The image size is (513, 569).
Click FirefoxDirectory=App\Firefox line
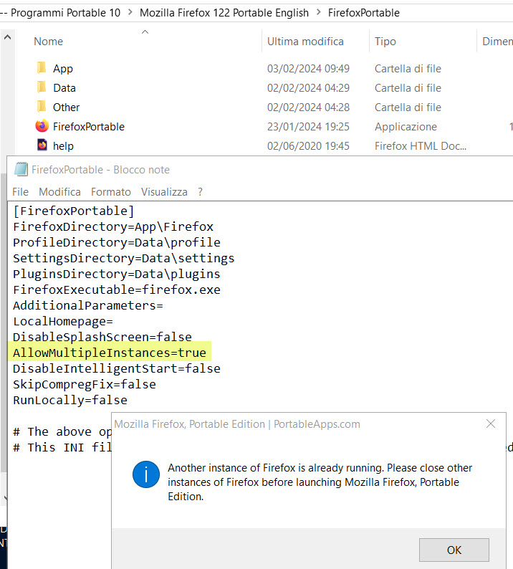click(x=113, y=226)
